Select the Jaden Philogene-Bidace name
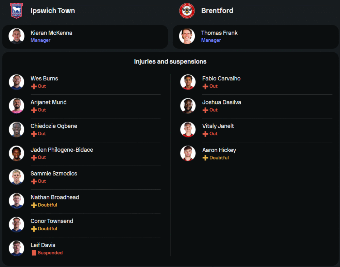340x267 pixels. [62, 150]
